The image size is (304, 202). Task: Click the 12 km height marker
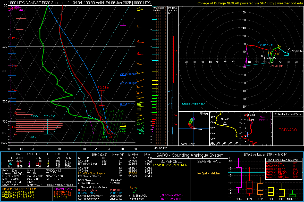(x=15, y=38)
